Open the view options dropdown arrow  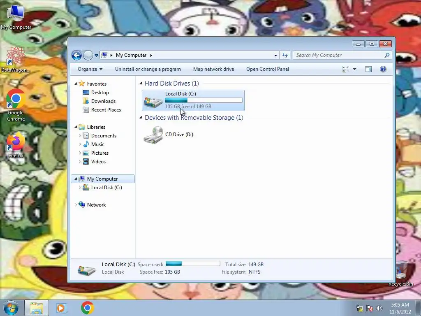point(354,69)
